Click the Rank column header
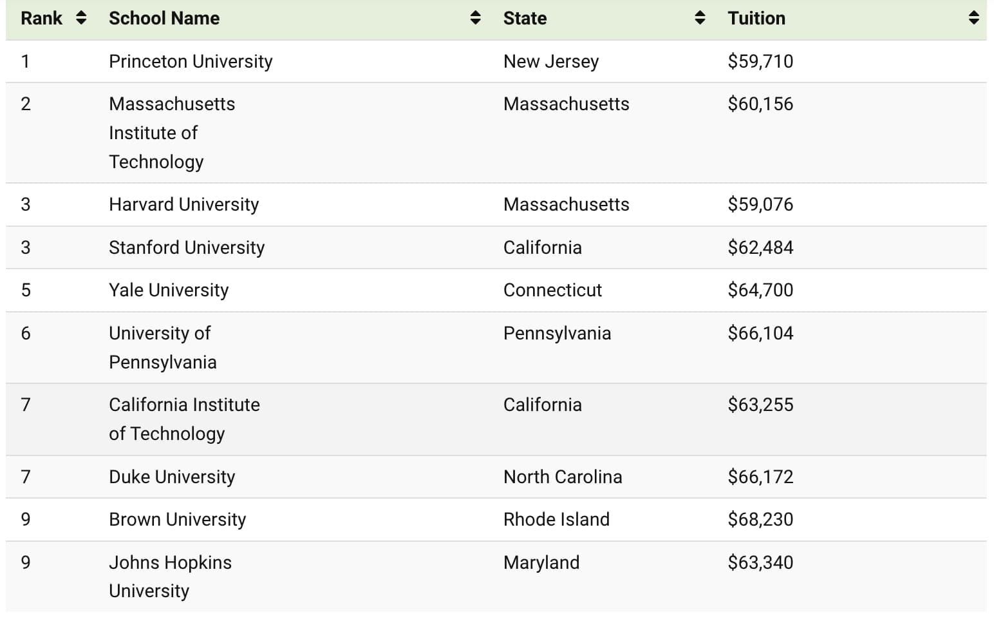The height and width of the screenshot is (621, 994). [41, 18]
